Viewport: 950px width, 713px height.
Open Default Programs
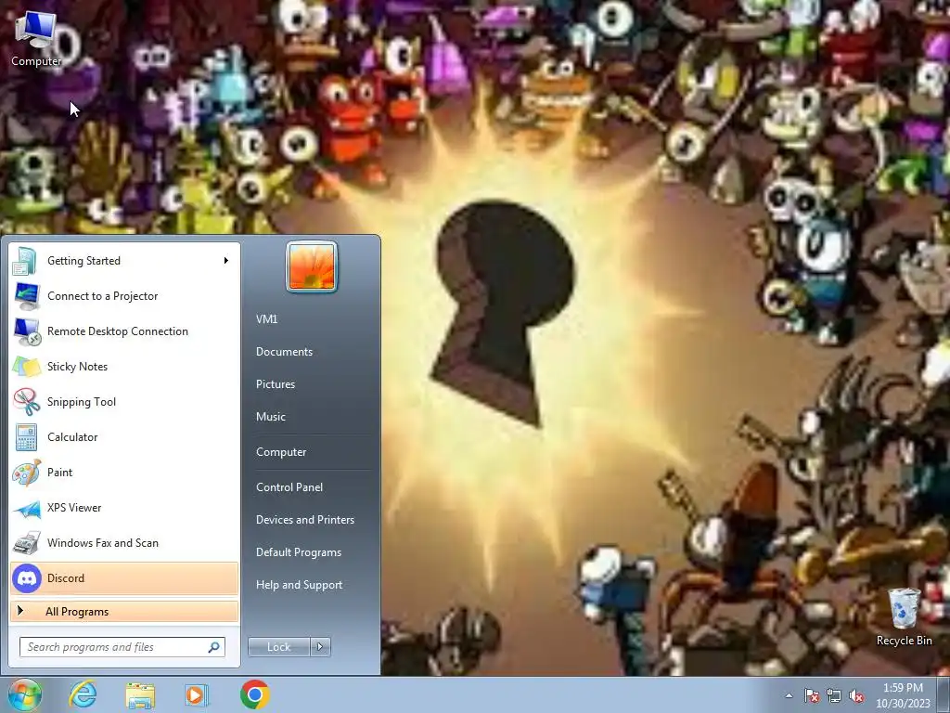tap(298, 552)
